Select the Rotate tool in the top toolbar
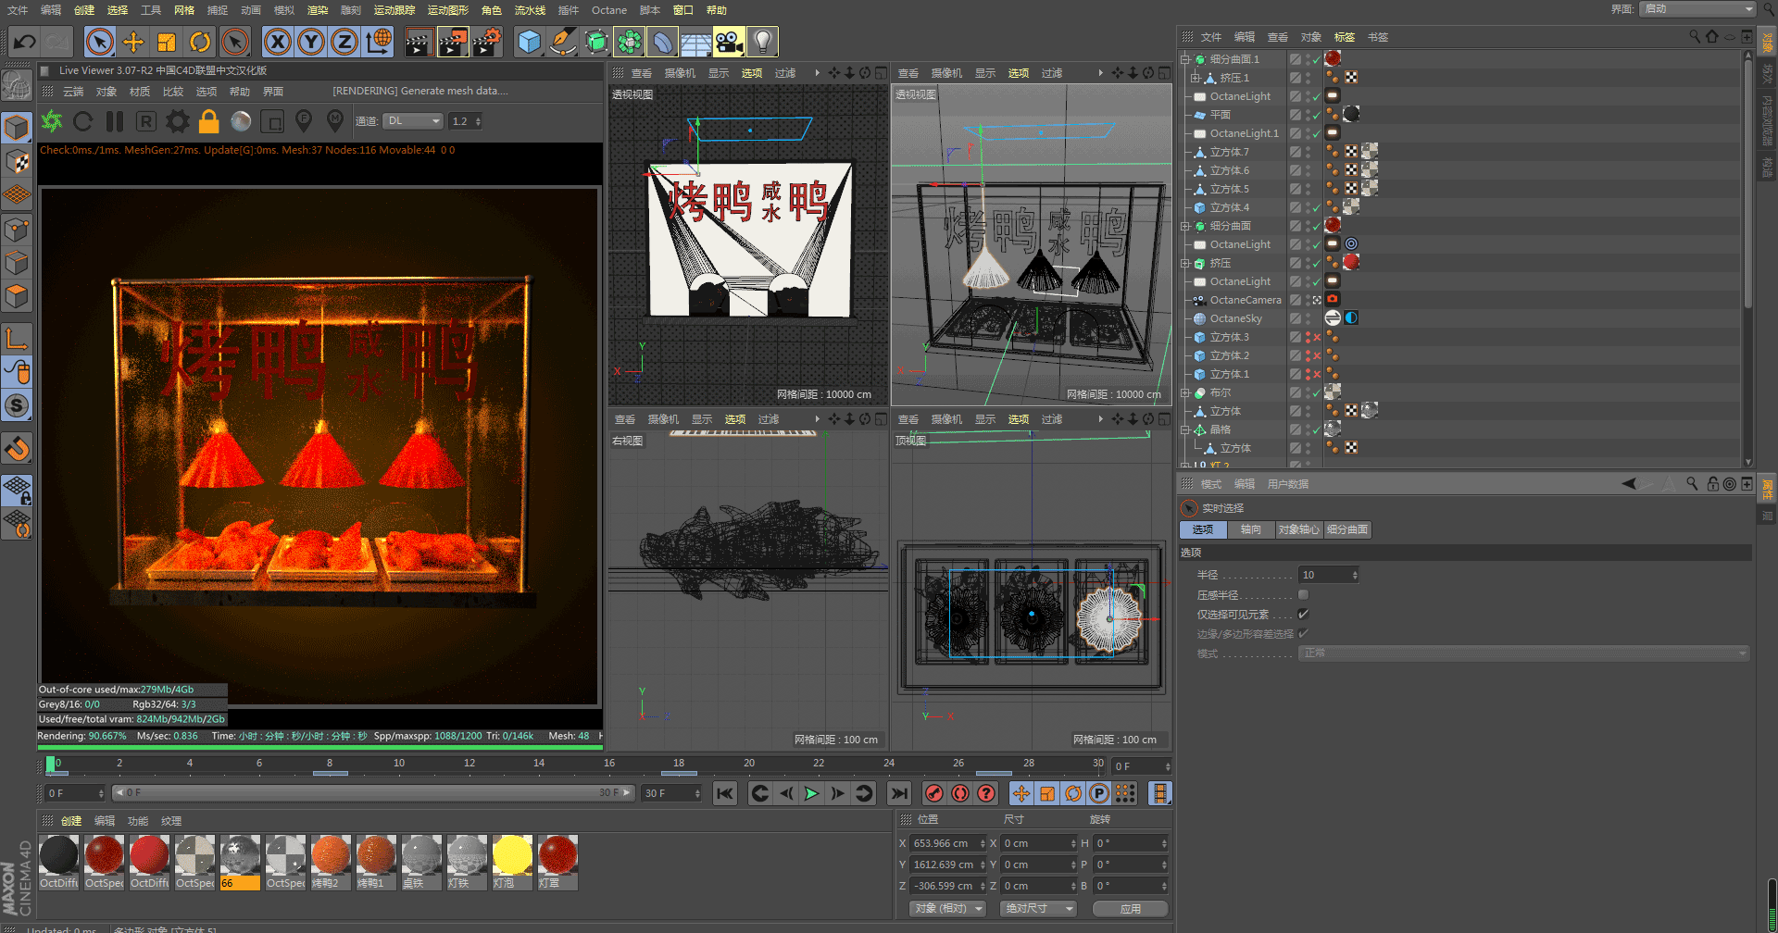This screenshot has height=933, width=1778. tap(200, 42)
